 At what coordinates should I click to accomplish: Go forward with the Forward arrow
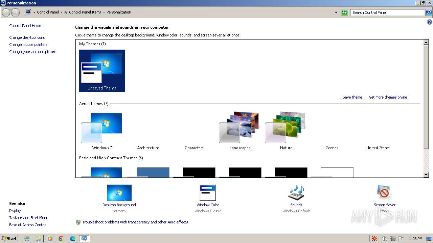(x=15, y=12)
